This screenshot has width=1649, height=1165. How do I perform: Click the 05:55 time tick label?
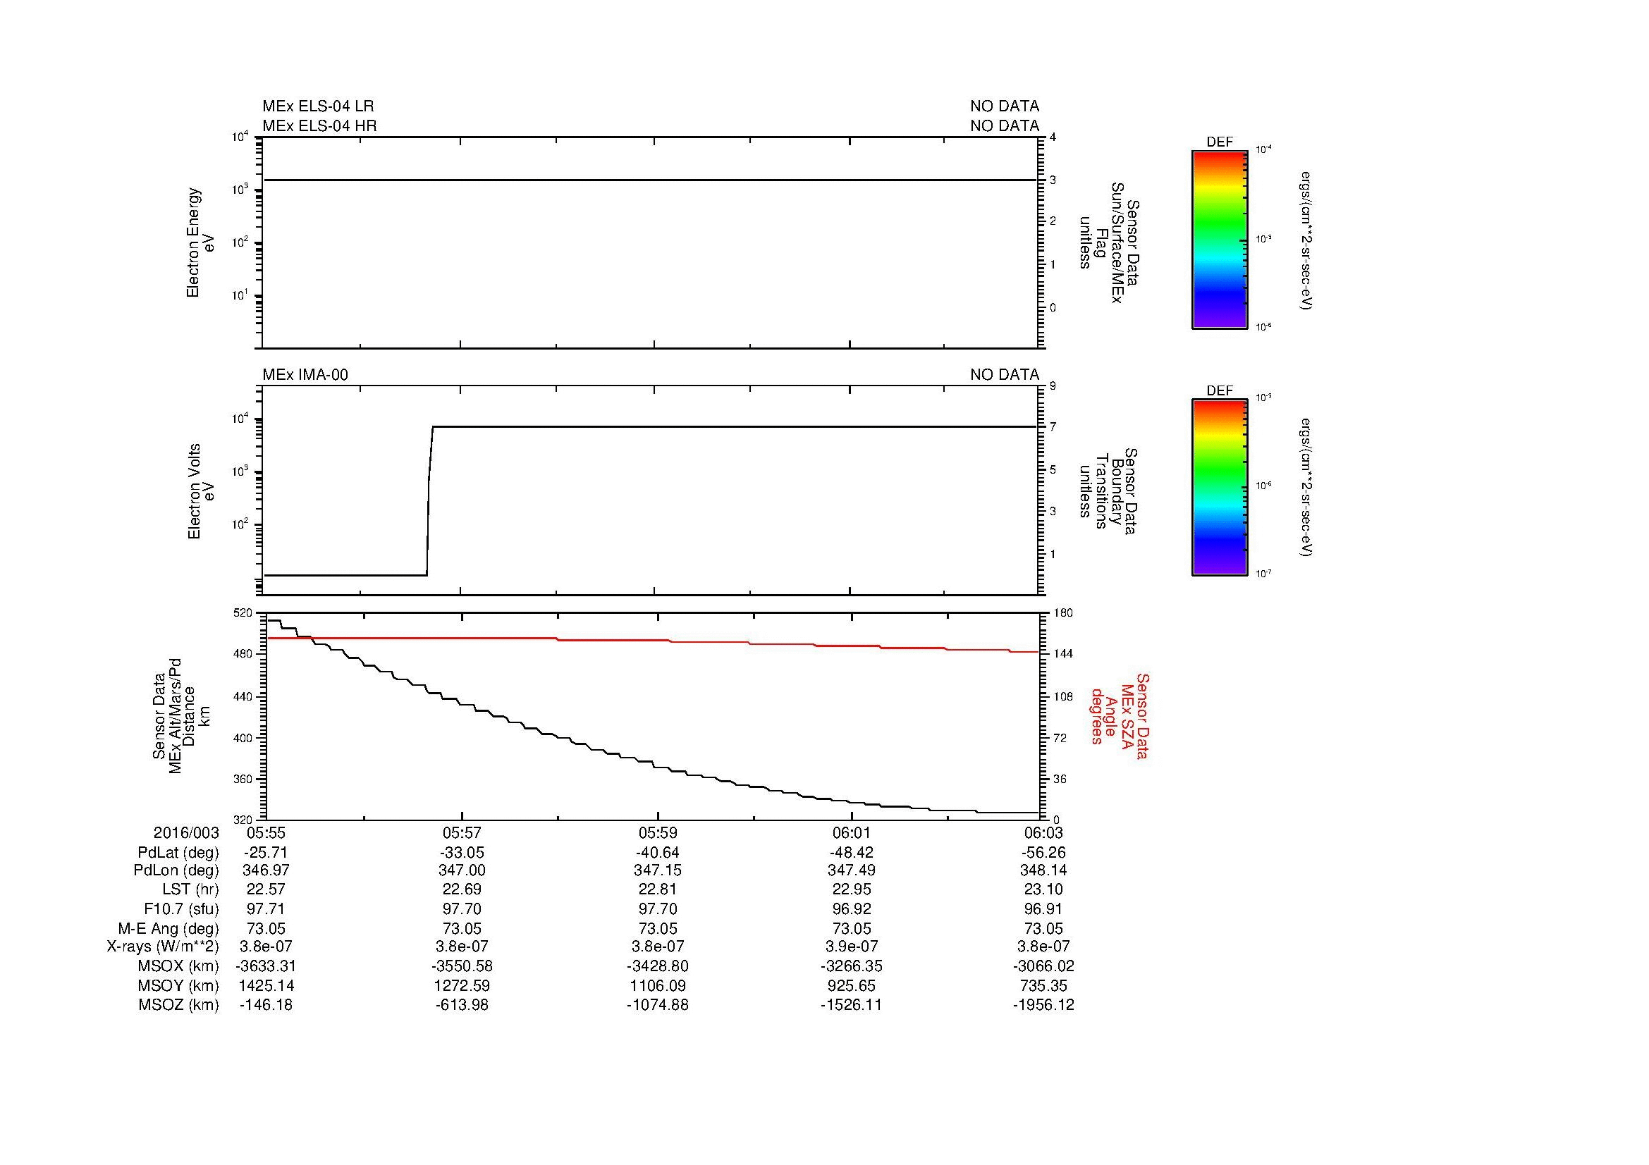[266, 832]
